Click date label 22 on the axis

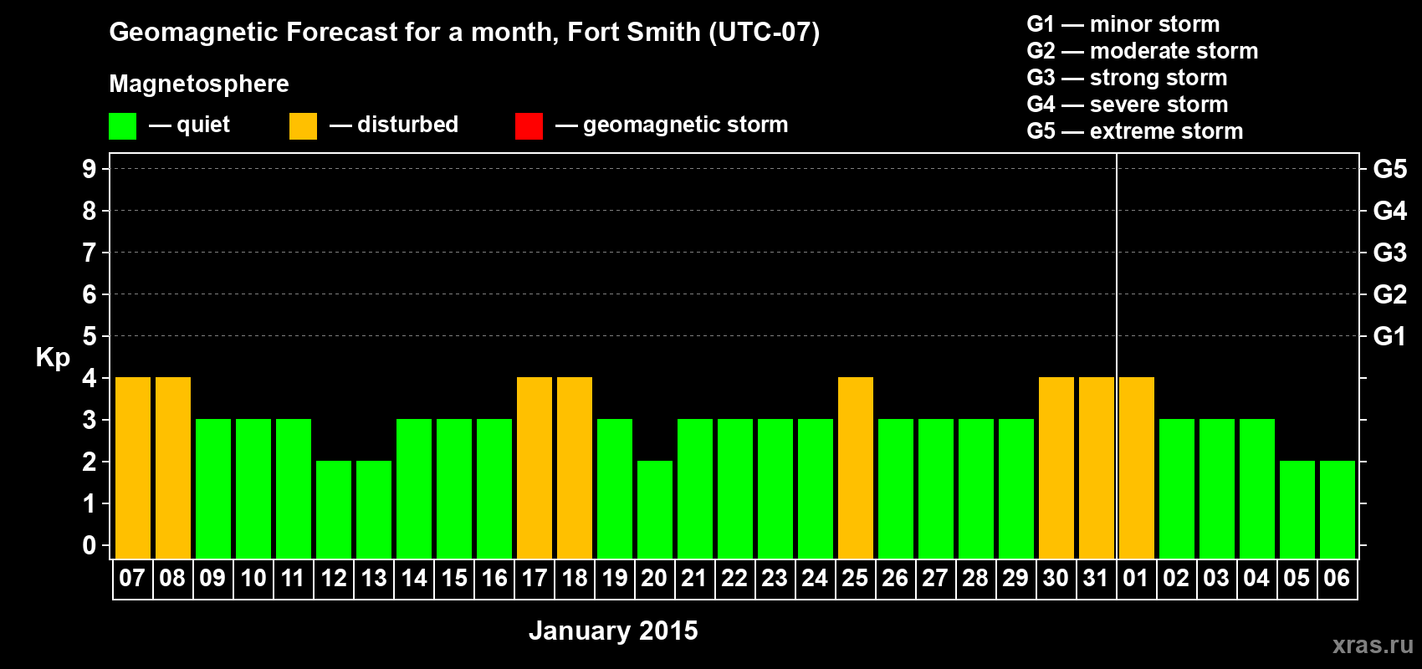(734, 578)
